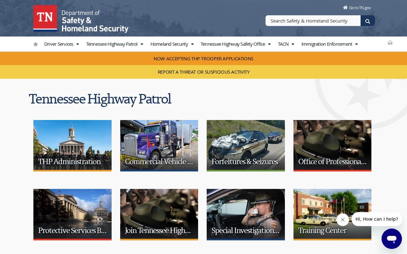This screenshot has height=254, width=407.
Task: Open the Join Tennessee Highway tile
Action: (159, 215)
